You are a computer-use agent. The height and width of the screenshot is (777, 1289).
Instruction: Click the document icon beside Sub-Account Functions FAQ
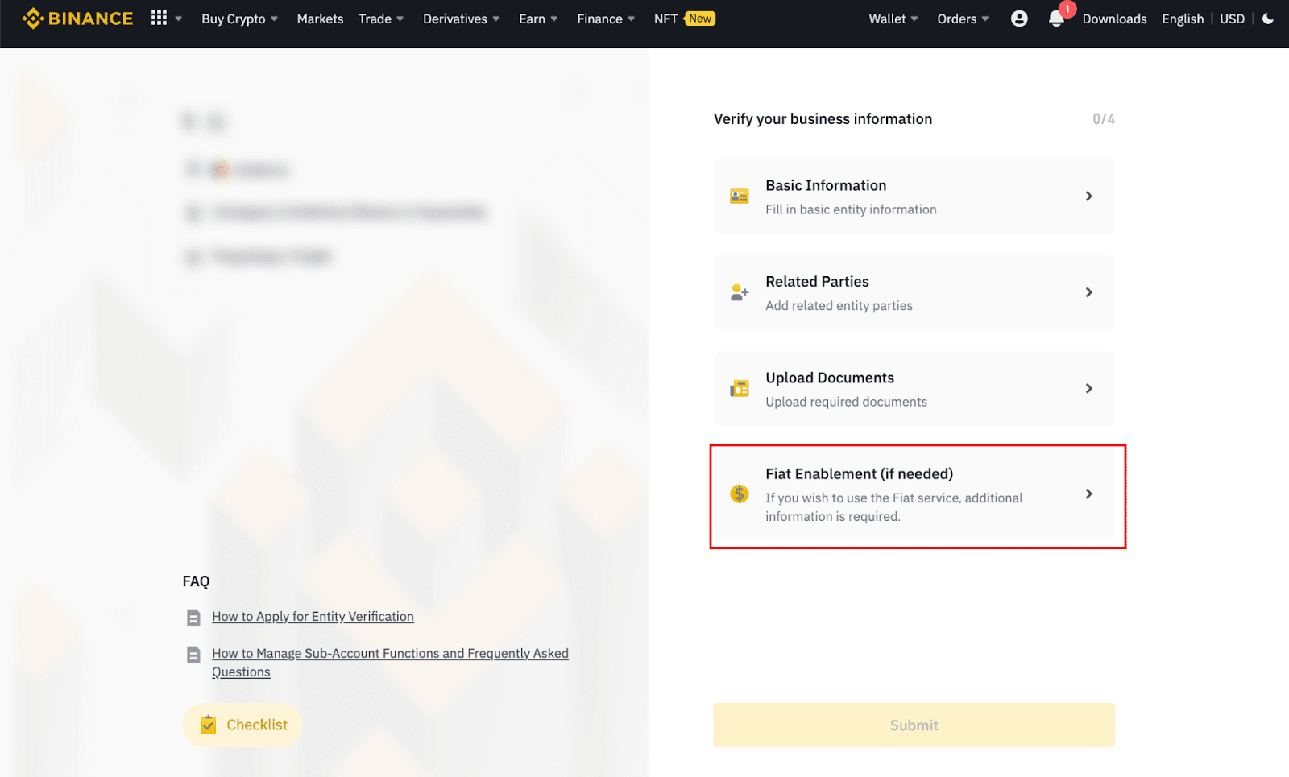[x=193, y=655]
